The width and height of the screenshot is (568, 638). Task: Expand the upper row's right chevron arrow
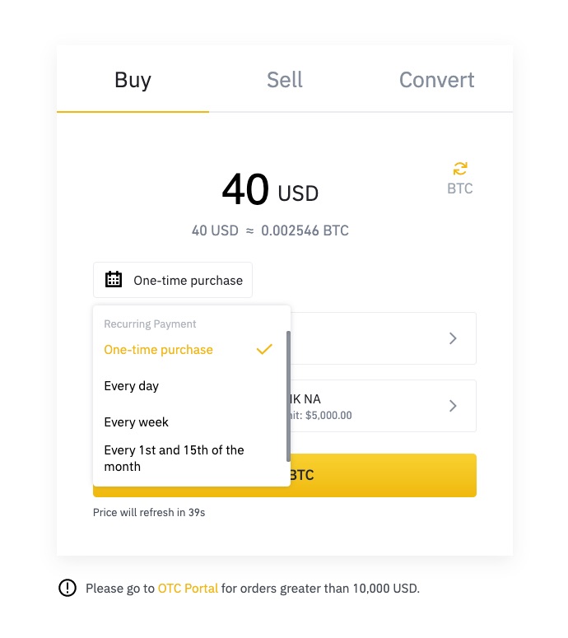pyautogui.click(x=453, y=338)
